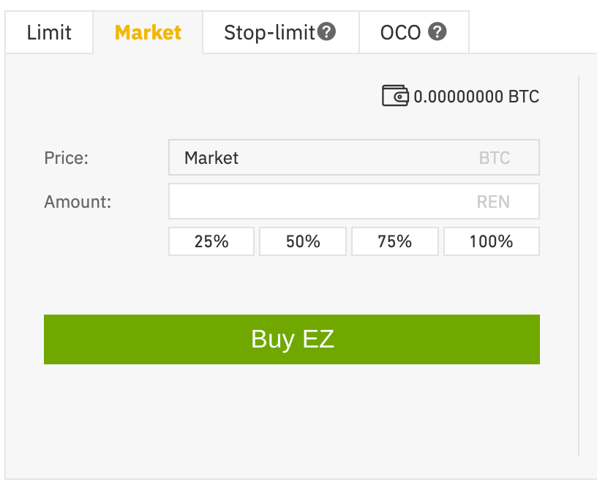Click the Price: label
This screenshot has height=496, width=597.
pos(67,158)
